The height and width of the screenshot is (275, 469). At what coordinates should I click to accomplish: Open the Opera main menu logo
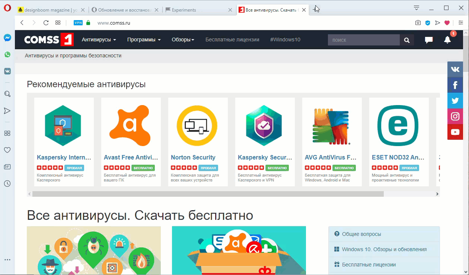(x=7, y=9)
